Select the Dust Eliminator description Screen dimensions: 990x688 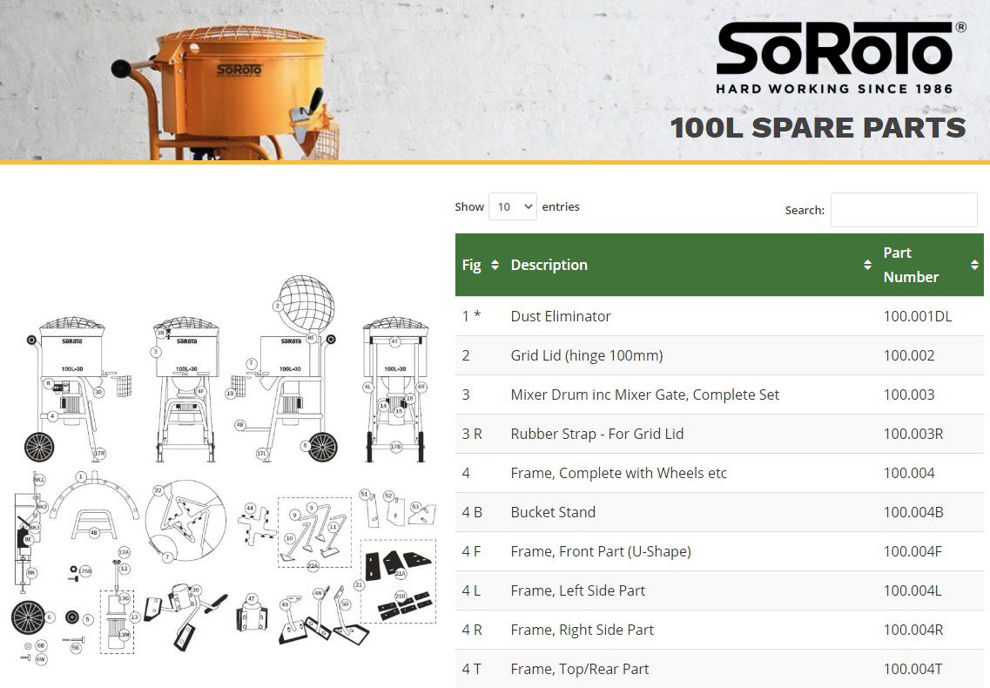tap(561, 316)
